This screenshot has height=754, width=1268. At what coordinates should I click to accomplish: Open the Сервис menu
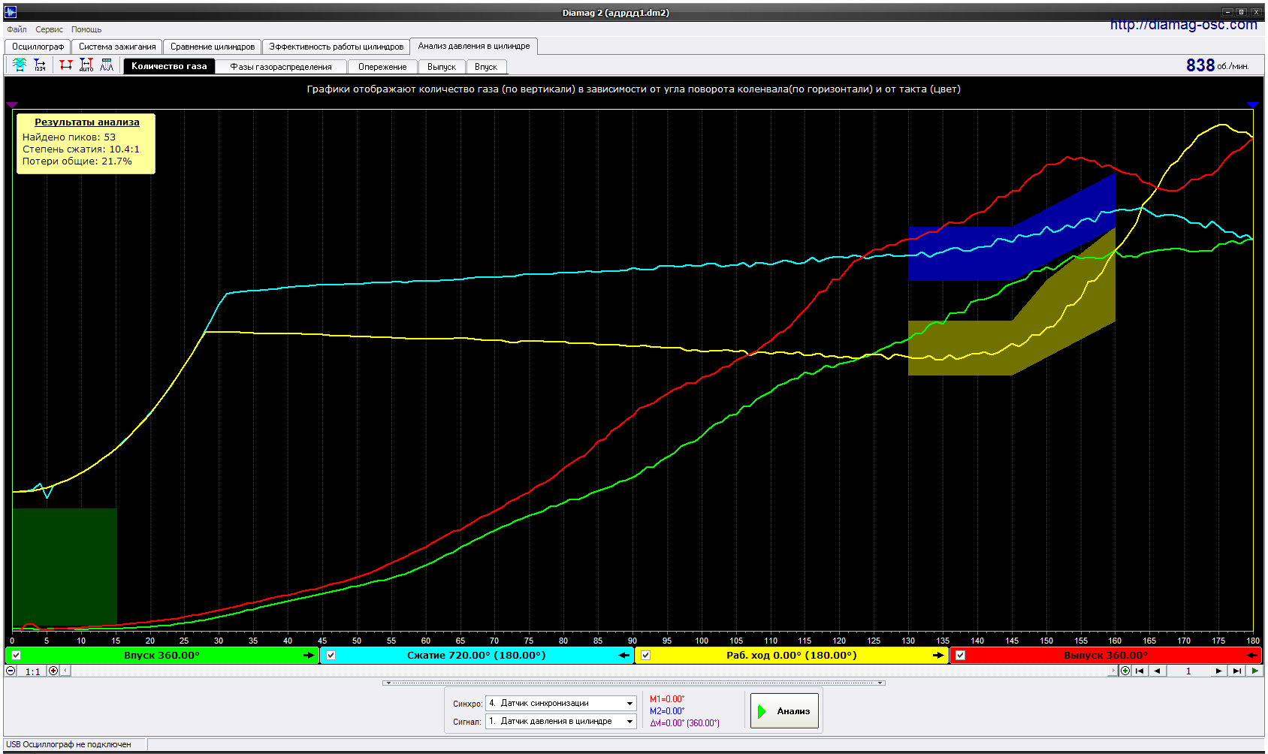[x=49, y=29]
